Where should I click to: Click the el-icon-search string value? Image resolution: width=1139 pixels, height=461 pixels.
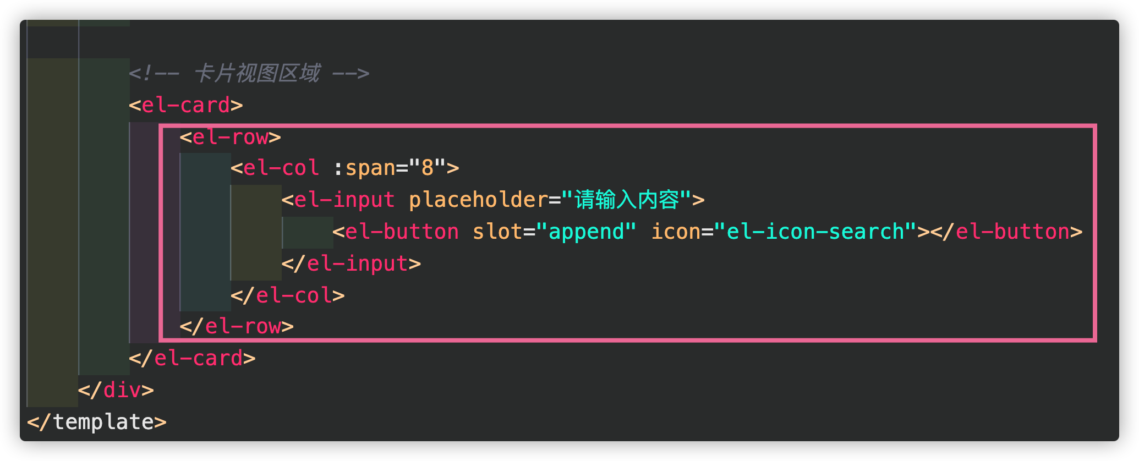815,232
